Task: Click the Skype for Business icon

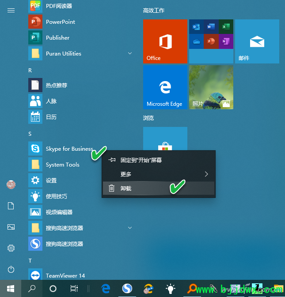Action: pyautogui.click(x=35, y=148)
